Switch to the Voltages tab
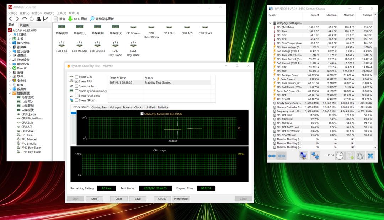Viewport: 384px width, 220px height. coord(115,107)
